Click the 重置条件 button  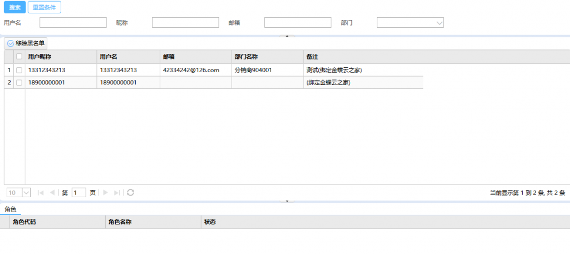[x=45, y=7]
